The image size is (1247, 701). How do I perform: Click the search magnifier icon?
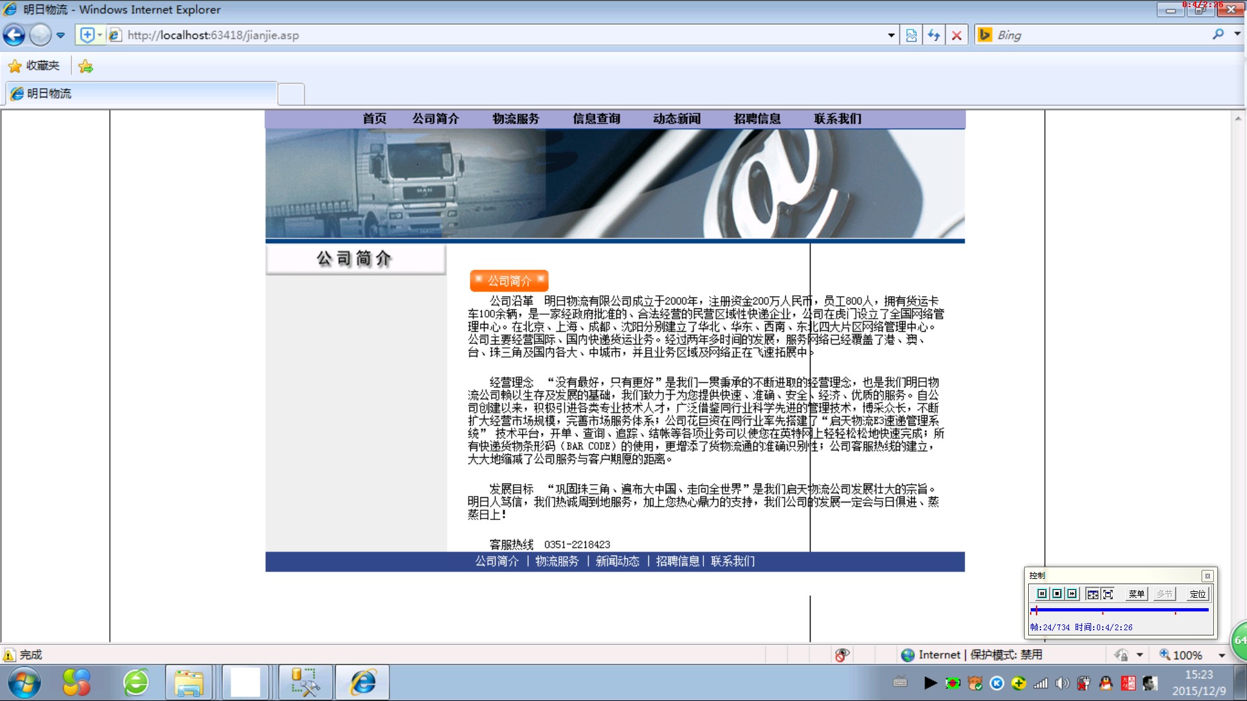pyautogui.click(x=1218, y=34)
